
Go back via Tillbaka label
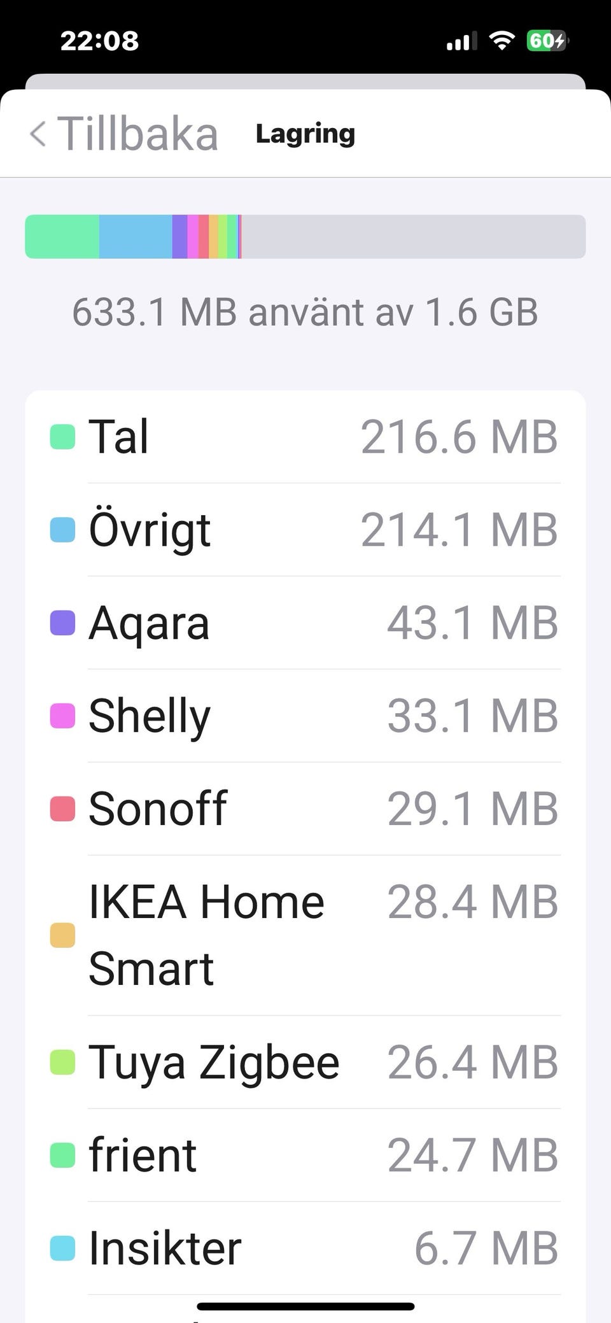click(138, 134)
